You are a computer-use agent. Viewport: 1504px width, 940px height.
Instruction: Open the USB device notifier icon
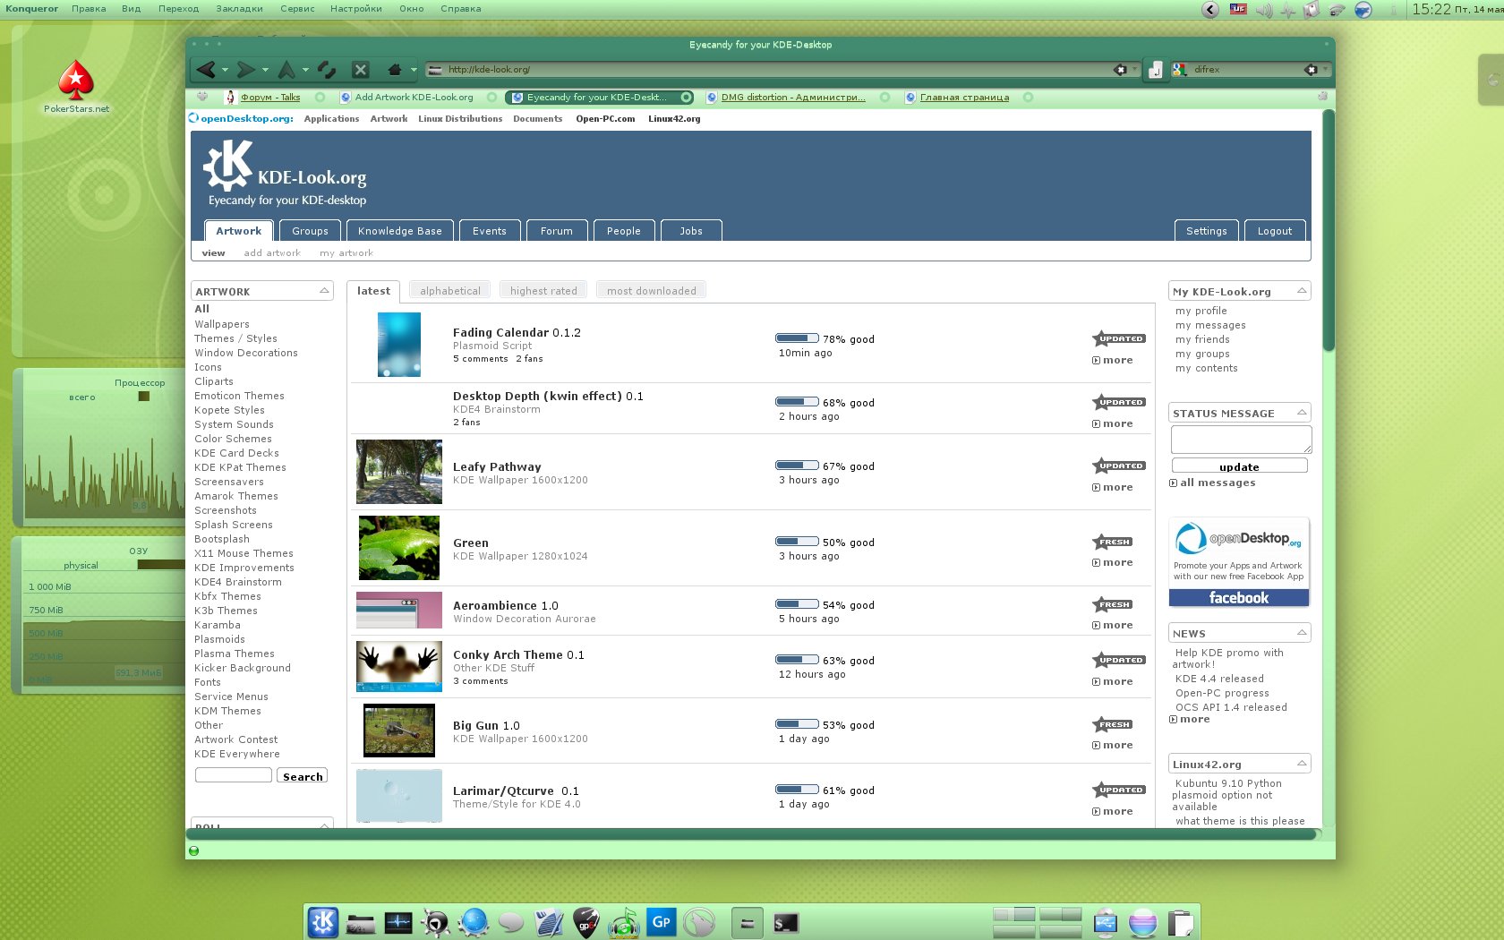coord(1106,922)
